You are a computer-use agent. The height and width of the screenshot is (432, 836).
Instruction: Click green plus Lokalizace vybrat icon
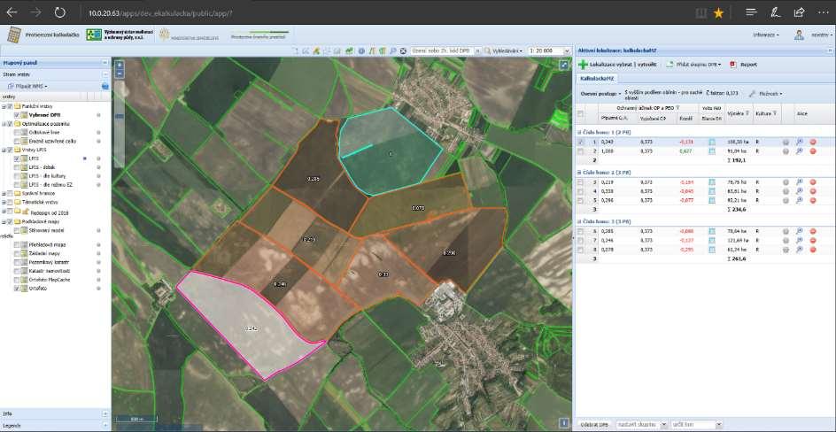(583, 65)
